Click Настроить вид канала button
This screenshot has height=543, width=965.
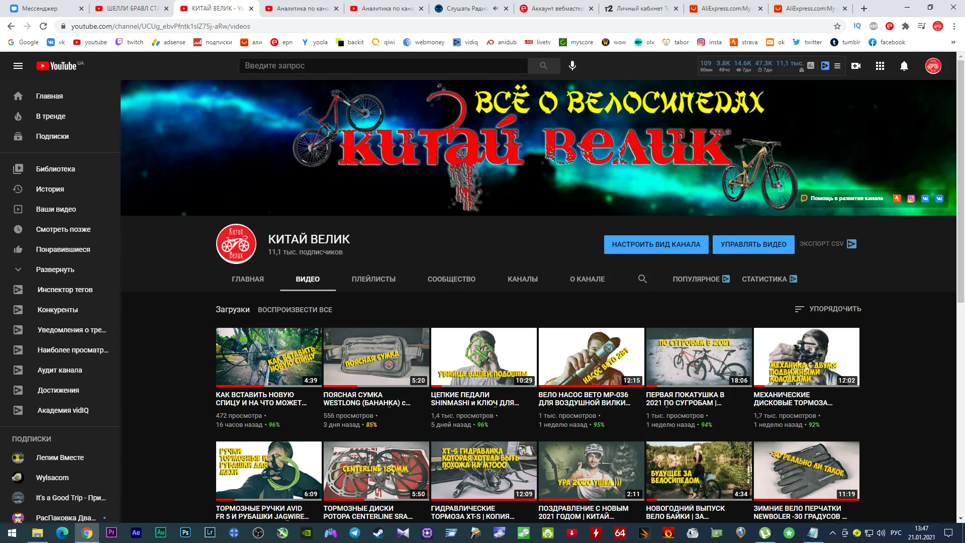[x=655, y=244]
